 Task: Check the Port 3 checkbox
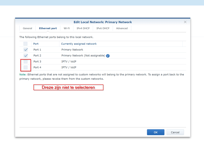[26, 62]
